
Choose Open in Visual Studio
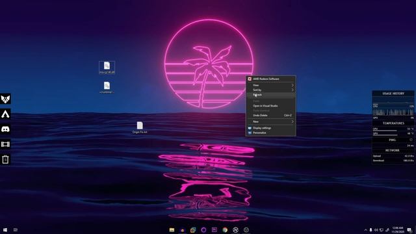[x=270, y=105]
